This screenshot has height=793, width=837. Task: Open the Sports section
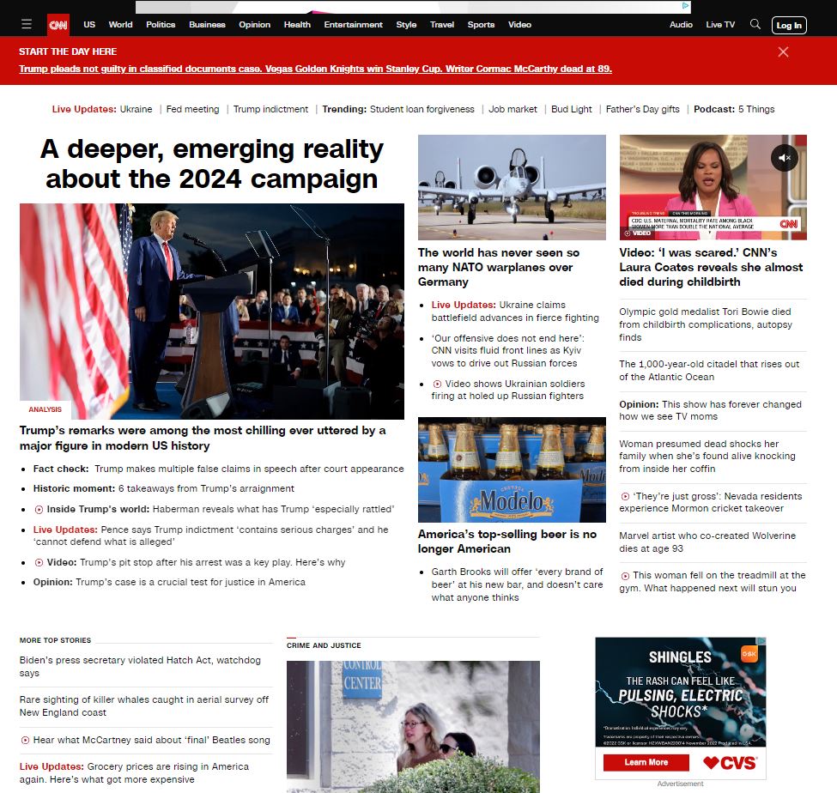tap(481, 25)
